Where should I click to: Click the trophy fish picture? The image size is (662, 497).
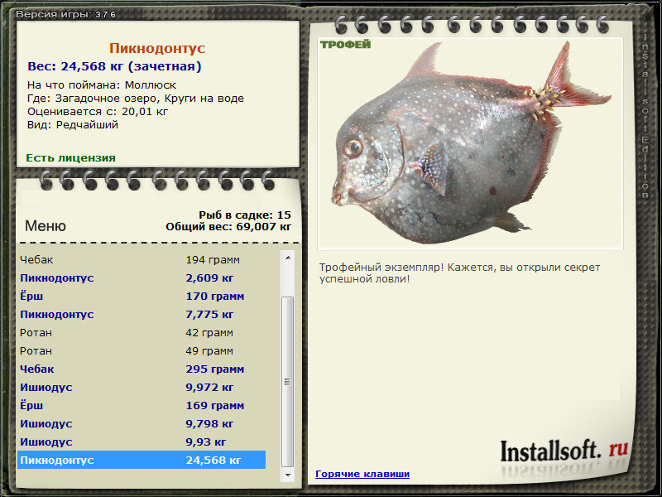coord(470,143)
